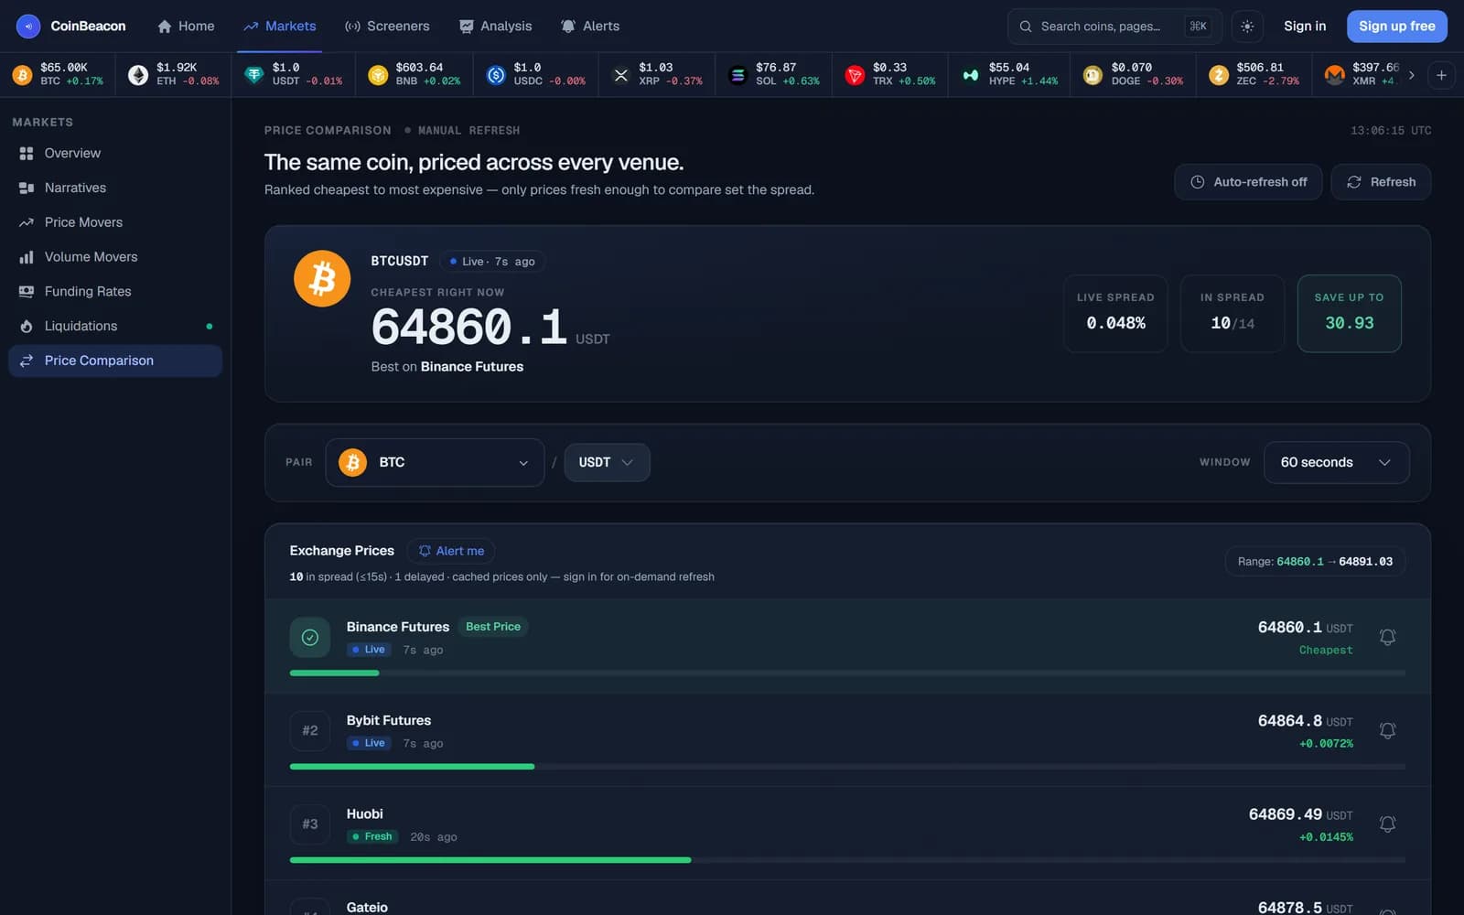Click the sign in for on-demand refresh text
The image size is (1464, 915).
[639, 576]
